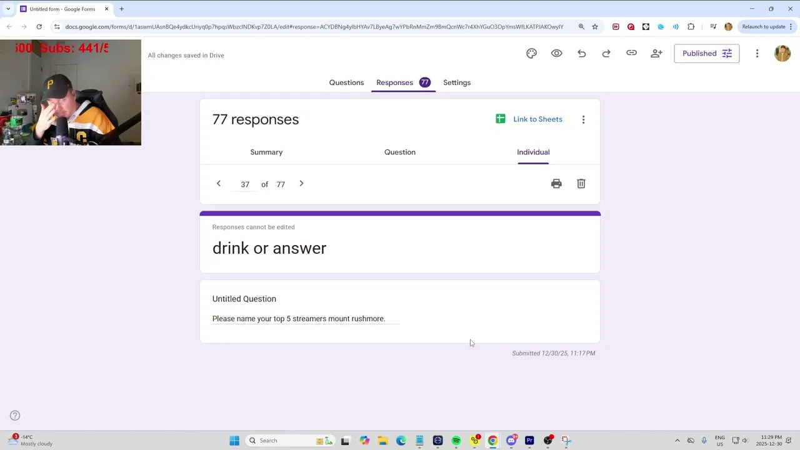Click the 'drink or answer' form title
The height and width of the screenshot is (450, 800).
(x=269, y=248)
